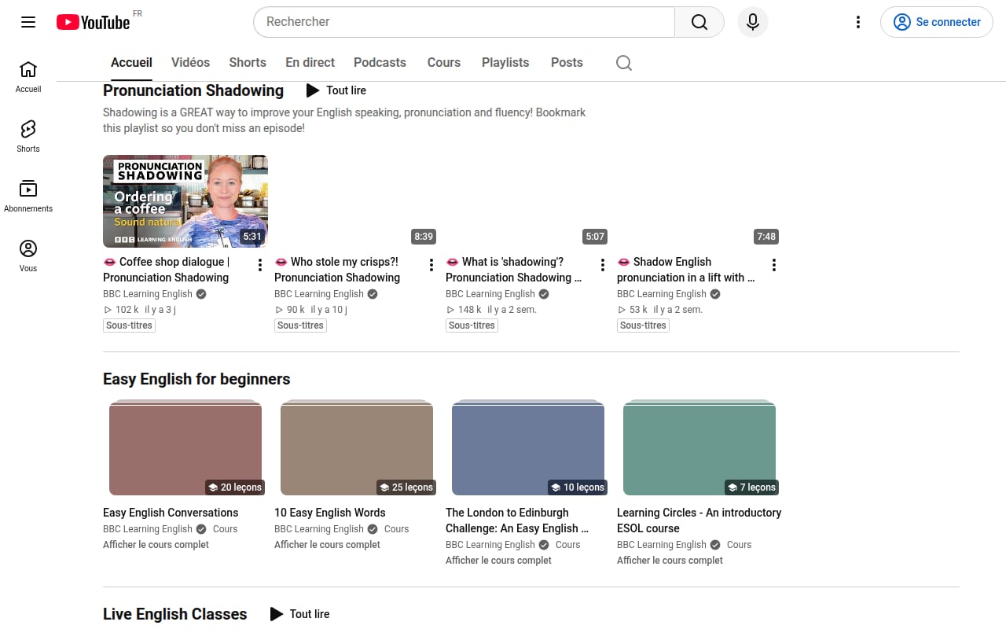Viewport: 1006px width, 629px height.
Task: Open the Vous sidebar section
Action: pyautogui.click(x=28, y=256)
